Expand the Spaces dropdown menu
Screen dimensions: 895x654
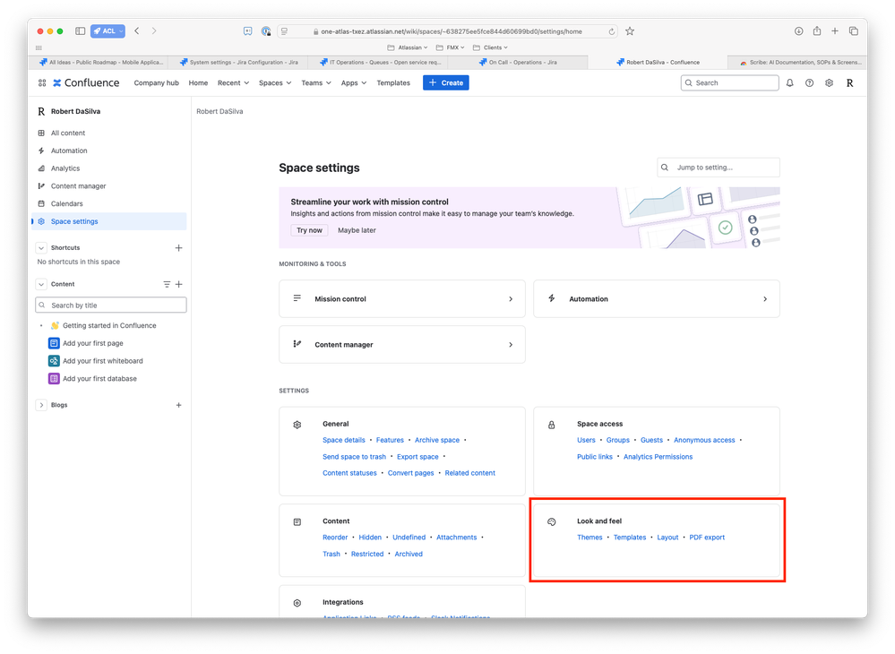click(275, 82)
